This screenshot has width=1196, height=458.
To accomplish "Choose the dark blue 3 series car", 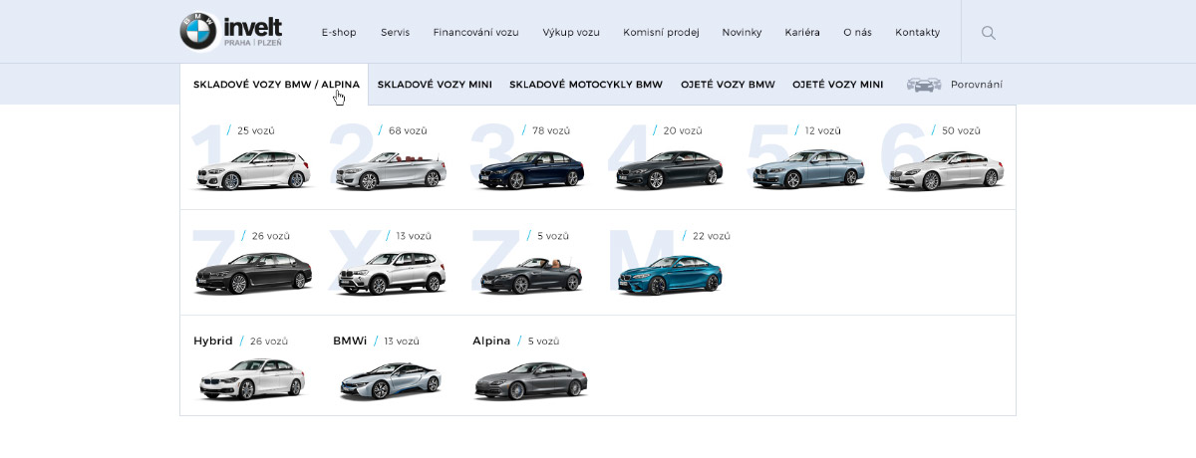I will [529, 169].
